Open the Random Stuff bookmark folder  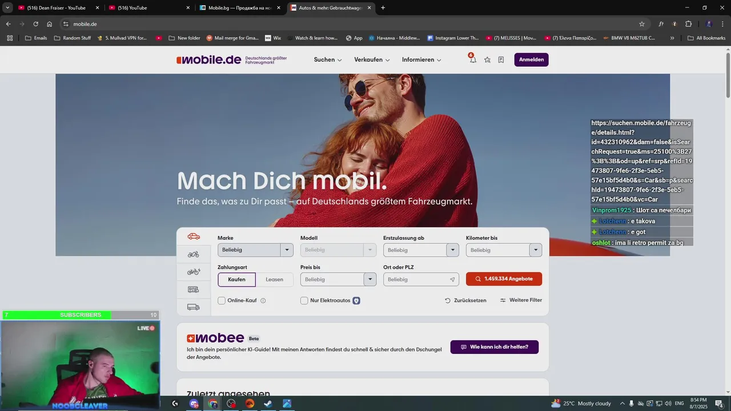73,38
